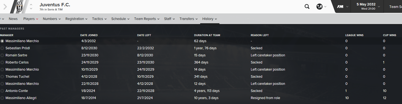The image size is (402, 104).
Task: Click the Juventus club badge
Action: pyautogui.click(x=19, y=7)
